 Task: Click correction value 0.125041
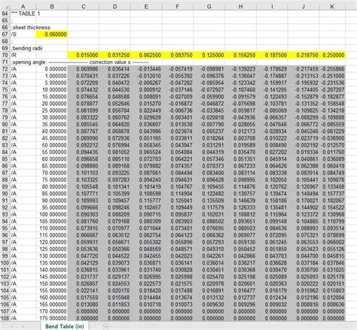tap(178, 201)
